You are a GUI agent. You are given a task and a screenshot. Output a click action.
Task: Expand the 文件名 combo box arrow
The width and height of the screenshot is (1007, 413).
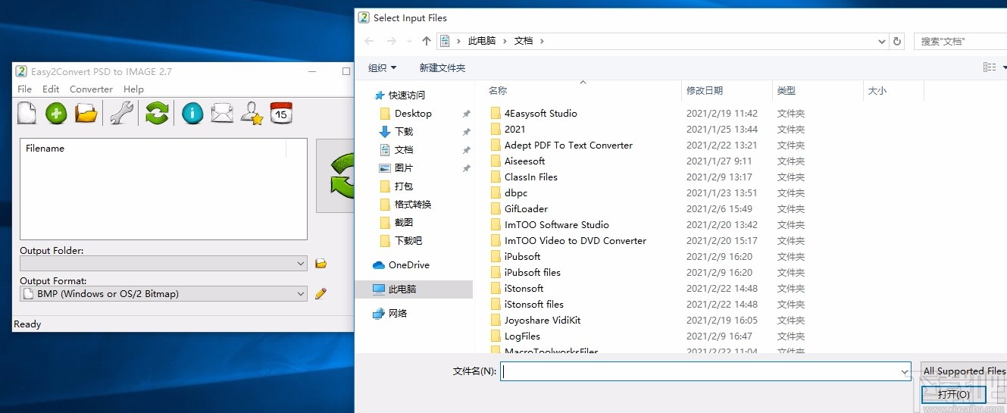[905, 371]
